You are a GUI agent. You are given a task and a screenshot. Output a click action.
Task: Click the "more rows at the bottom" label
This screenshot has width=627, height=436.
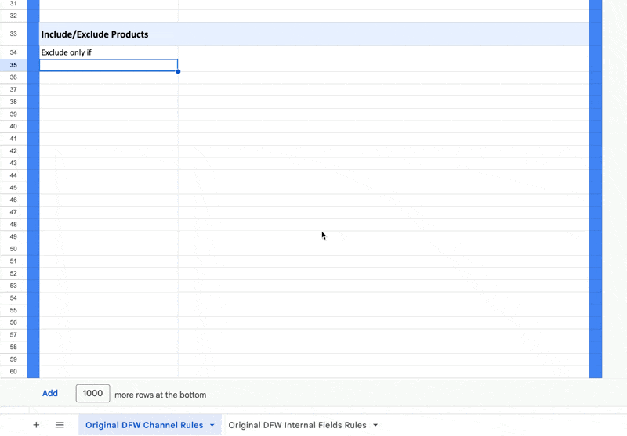point(160,395)
